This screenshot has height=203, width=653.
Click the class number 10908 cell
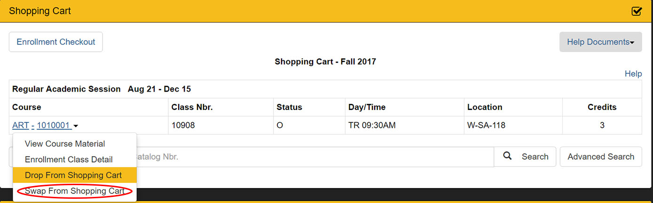[x=183, y=125]
